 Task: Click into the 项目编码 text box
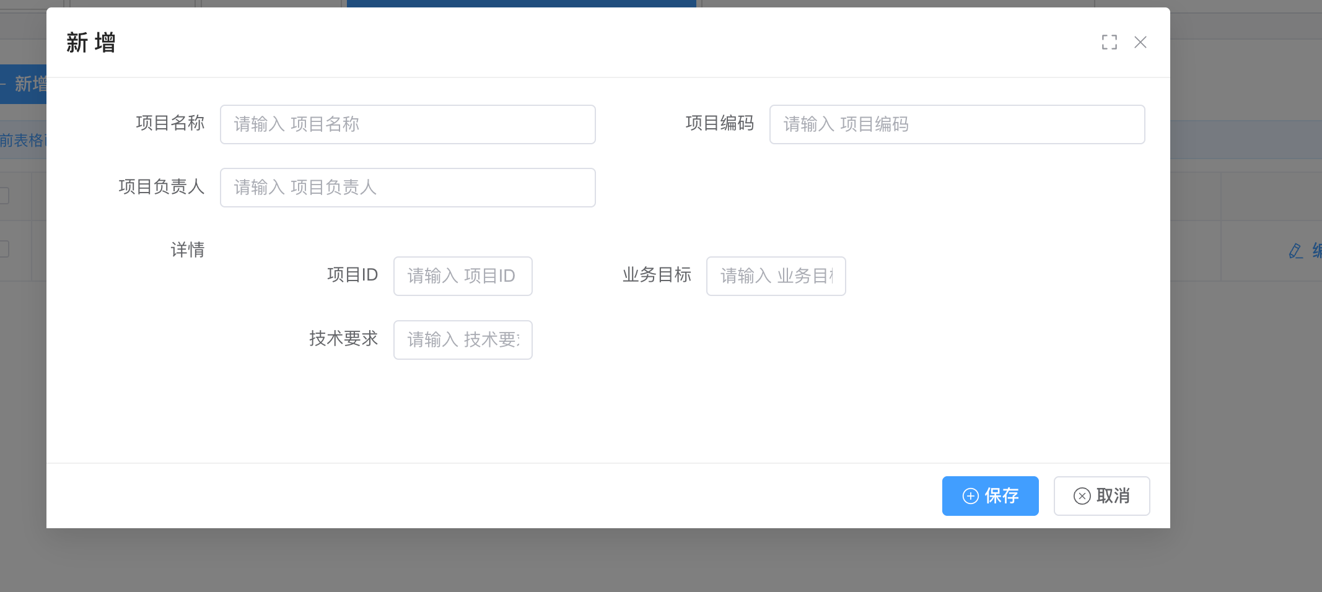pyautogui.click(x=956, y=124)
